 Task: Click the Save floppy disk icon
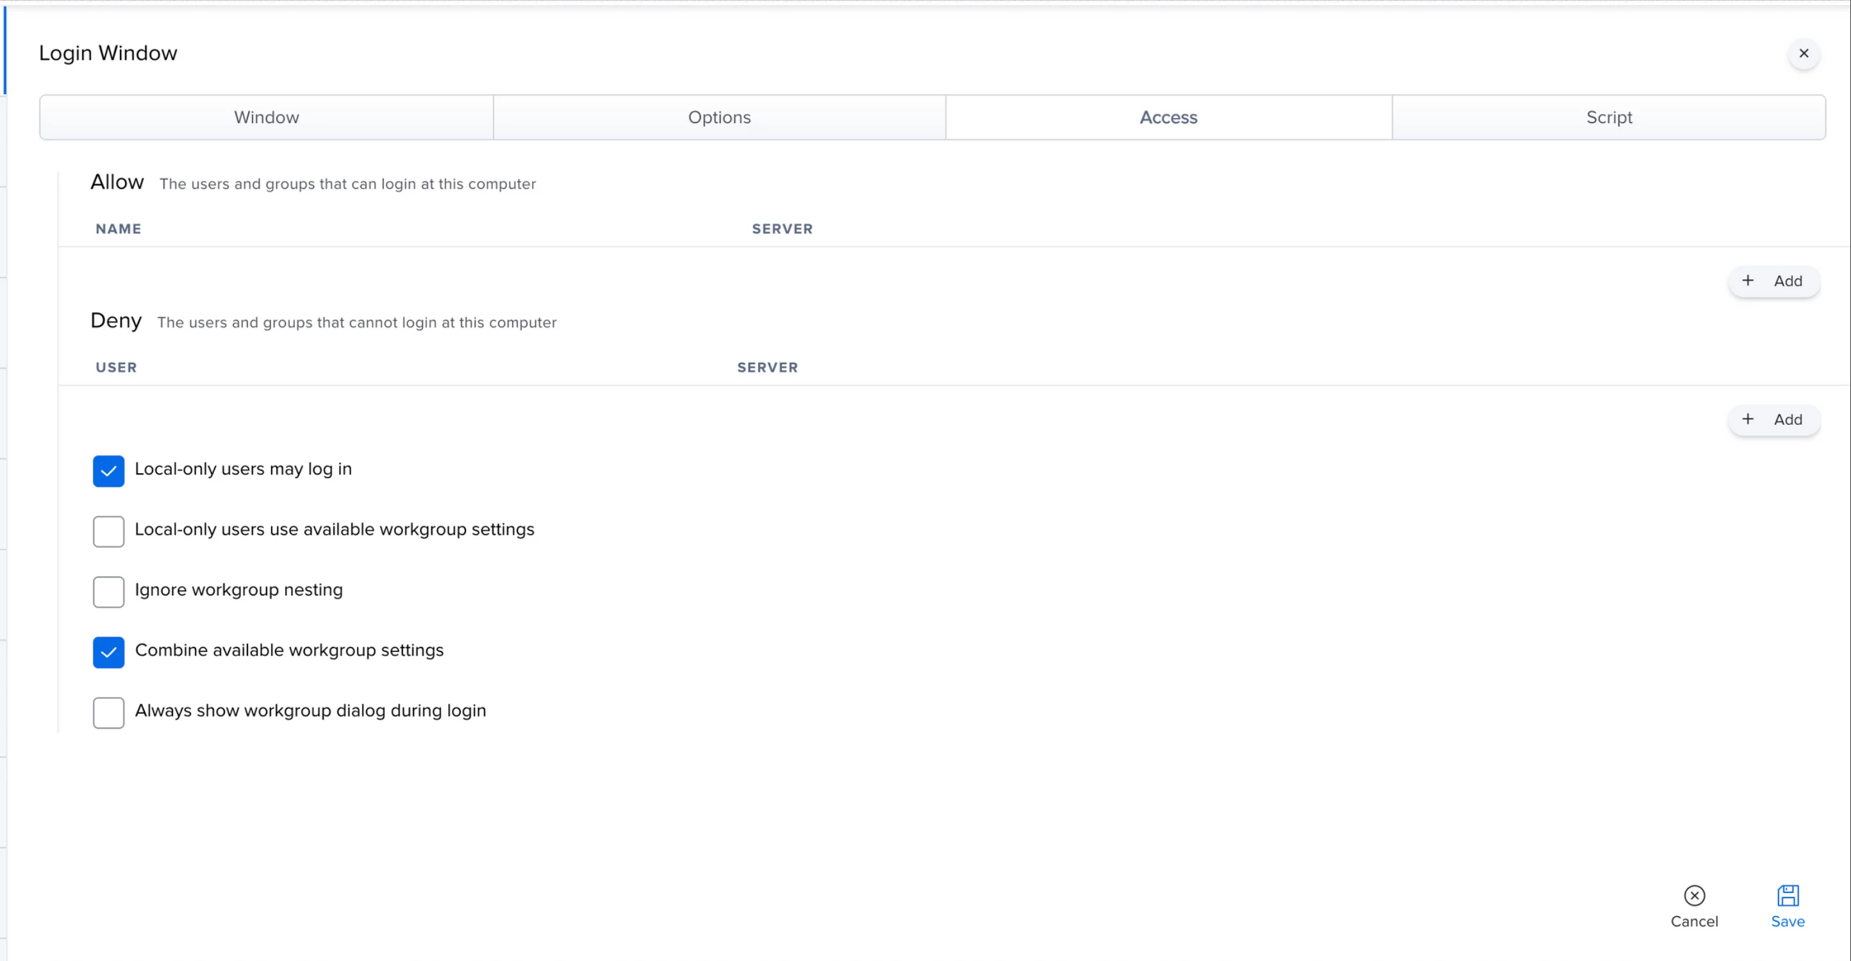coord(1787,895)
